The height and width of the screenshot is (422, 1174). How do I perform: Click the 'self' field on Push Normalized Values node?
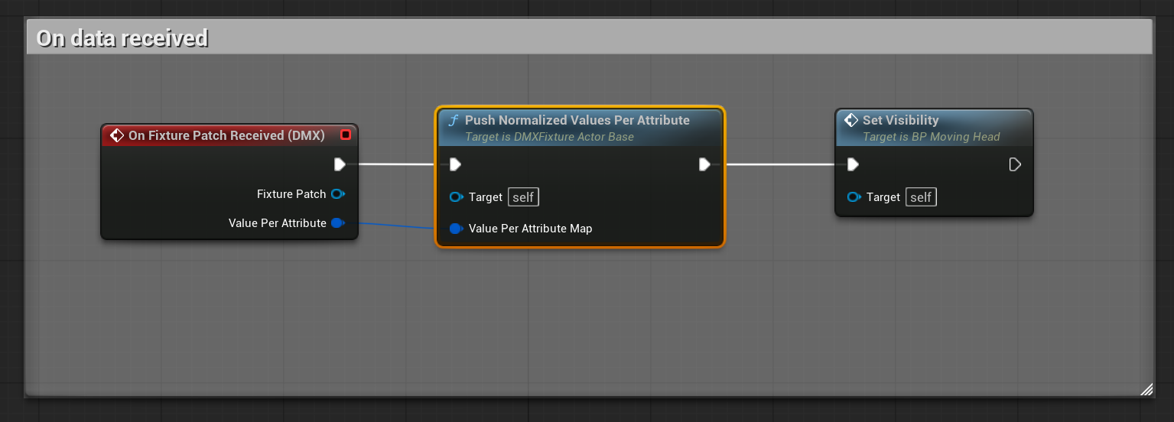[523, 197]
